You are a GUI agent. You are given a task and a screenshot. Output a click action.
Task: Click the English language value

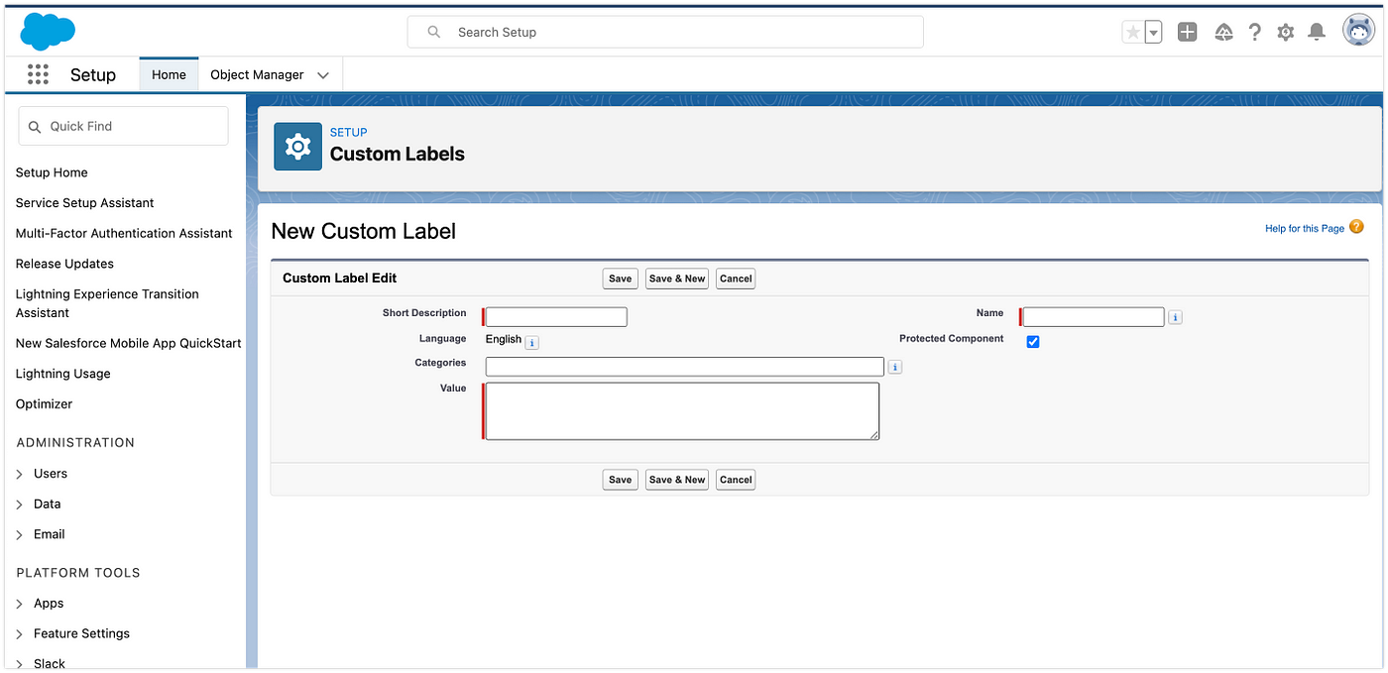click(504, 339)
